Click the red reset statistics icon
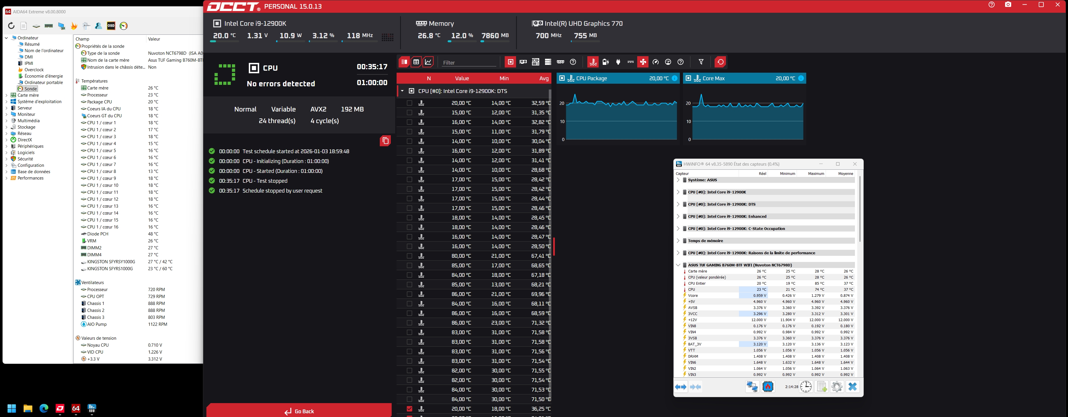Viewport: 1068px width, 417px height. pos(721,62)
